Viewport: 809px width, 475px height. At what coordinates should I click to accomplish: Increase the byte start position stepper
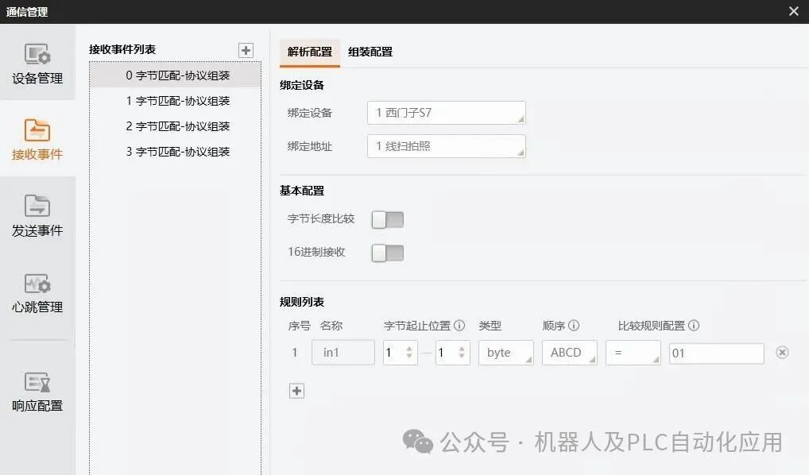point(409,349)
